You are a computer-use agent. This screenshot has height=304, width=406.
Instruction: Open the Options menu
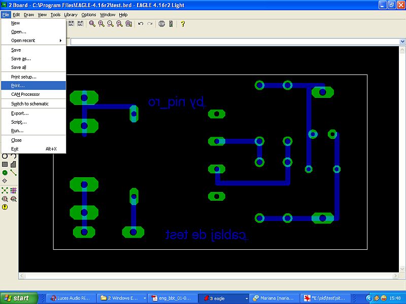(89, 15)
